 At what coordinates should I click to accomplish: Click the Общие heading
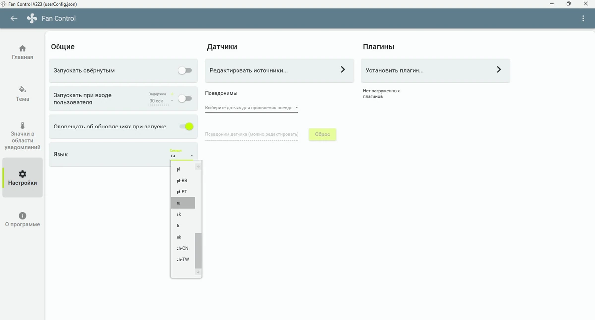[62, 47]
